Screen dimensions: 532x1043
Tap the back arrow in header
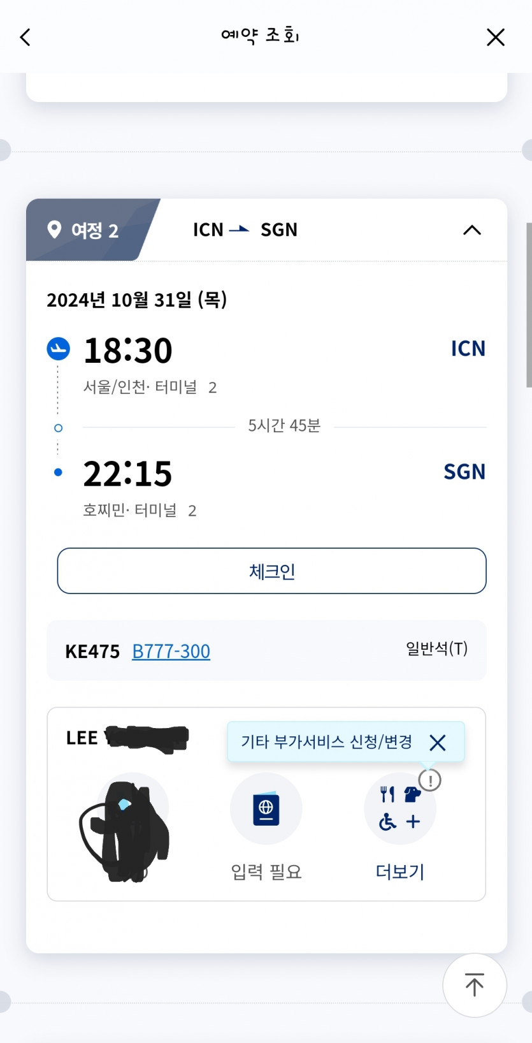pos(25,37)
